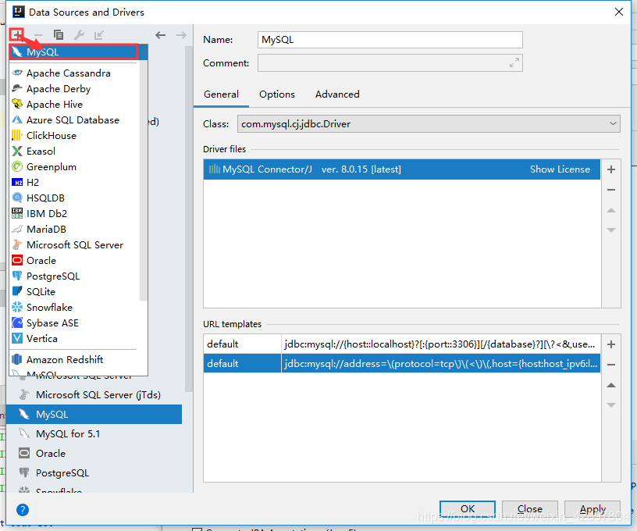Expand the Comment field editor
The image size is (637, 531).
(x=514, y=63)
